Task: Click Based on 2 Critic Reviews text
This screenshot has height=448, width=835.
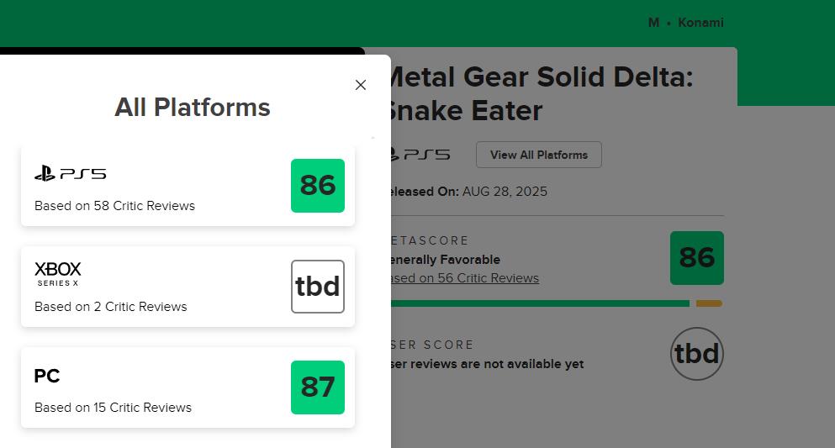Action: pyautogui.click(x=111, y=307)
